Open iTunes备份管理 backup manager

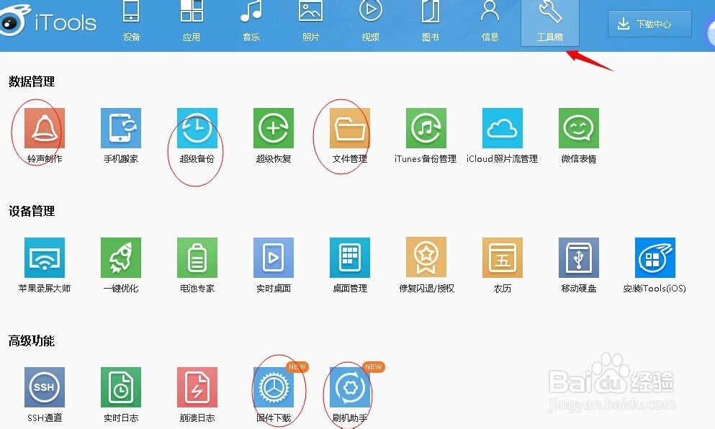[x=426, y=128]
